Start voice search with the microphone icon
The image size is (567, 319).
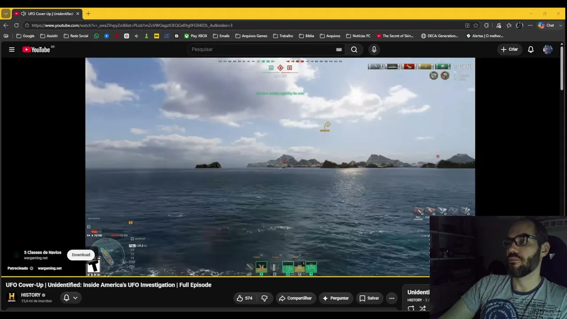pos(374,50)
